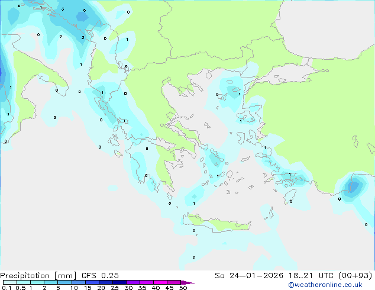
Task: Pick the 10–15 mm blue legend swatch
Action: click(x=78, y=282)
